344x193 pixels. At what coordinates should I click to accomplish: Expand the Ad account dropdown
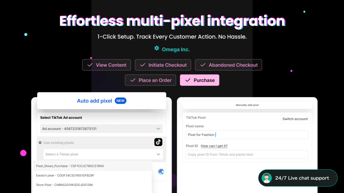(101, 129)
